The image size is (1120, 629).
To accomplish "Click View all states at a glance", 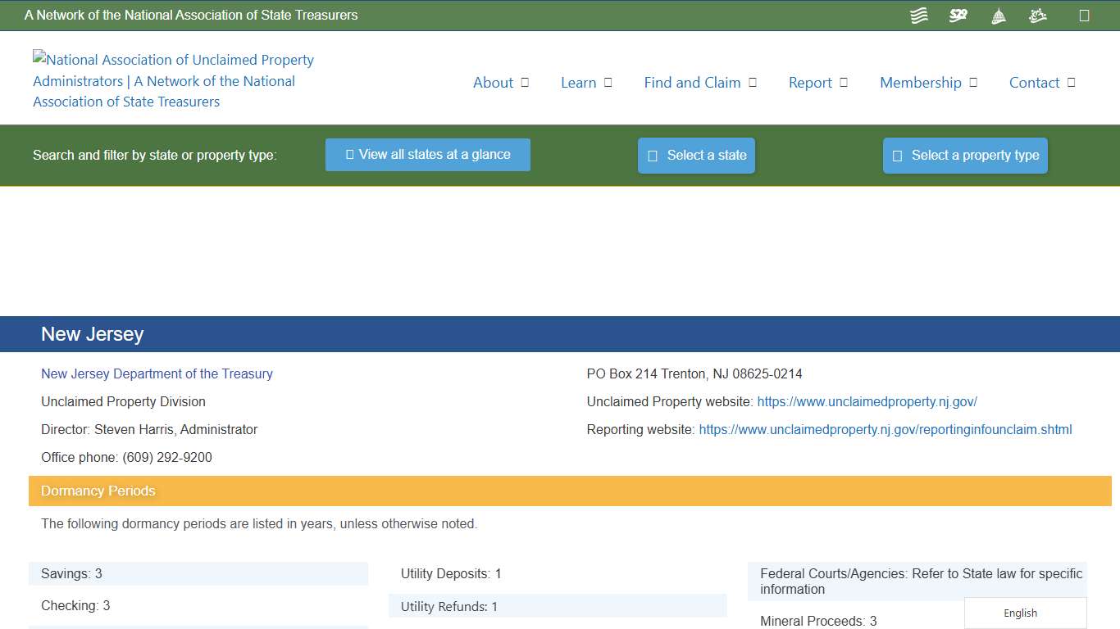I will tap(427, 154).
